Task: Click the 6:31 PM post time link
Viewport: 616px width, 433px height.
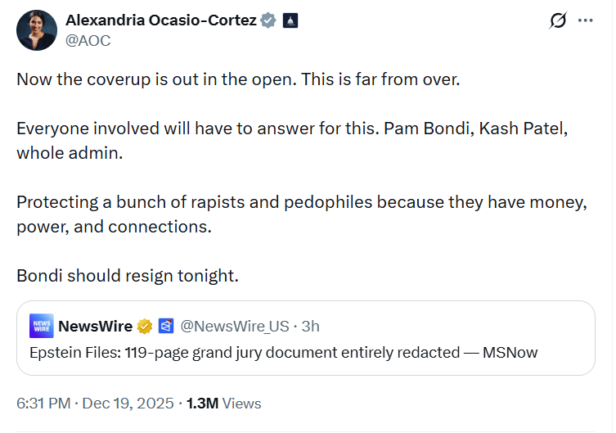Action: (41, 403)
